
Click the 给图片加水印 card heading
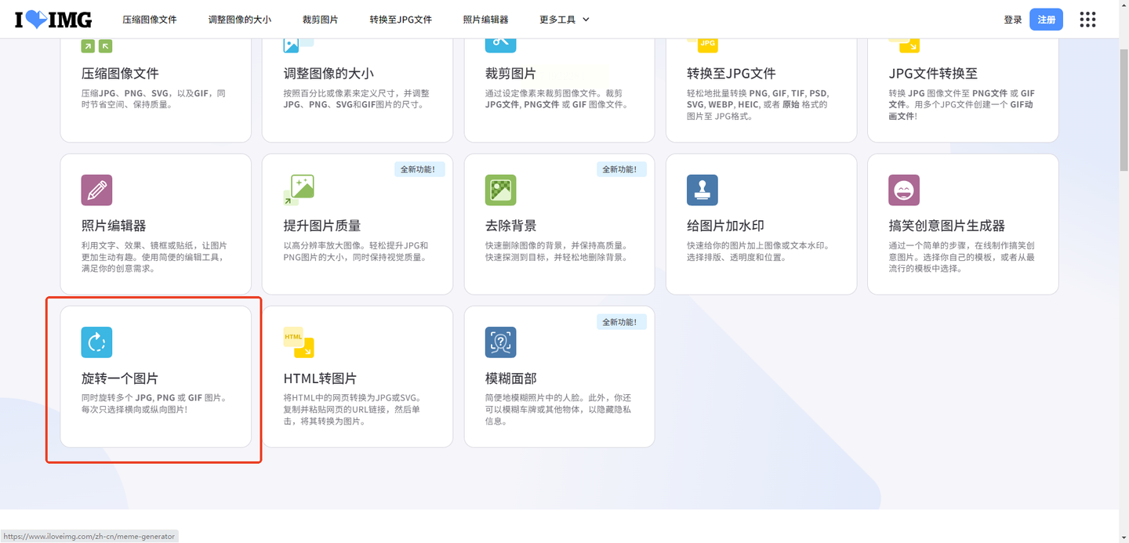(x=725, y=226)
